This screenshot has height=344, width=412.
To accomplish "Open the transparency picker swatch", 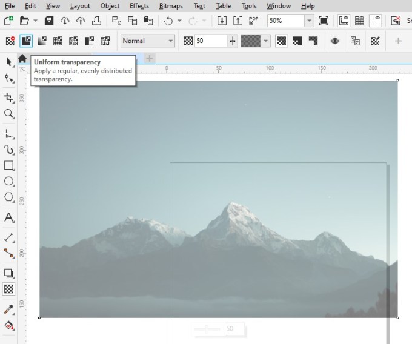I will pos(251,41).
